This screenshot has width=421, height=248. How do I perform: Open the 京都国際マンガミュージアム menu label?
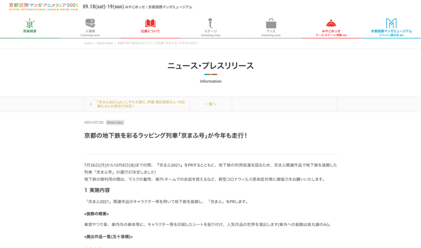point(391,31)
